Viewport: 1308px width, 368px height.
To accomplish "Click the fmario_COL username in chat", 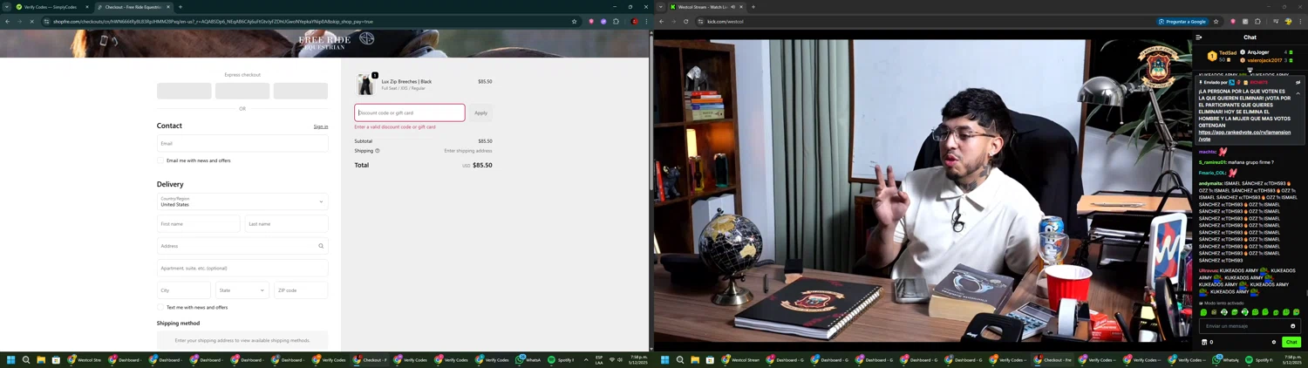I will [x=1212, y=173].
